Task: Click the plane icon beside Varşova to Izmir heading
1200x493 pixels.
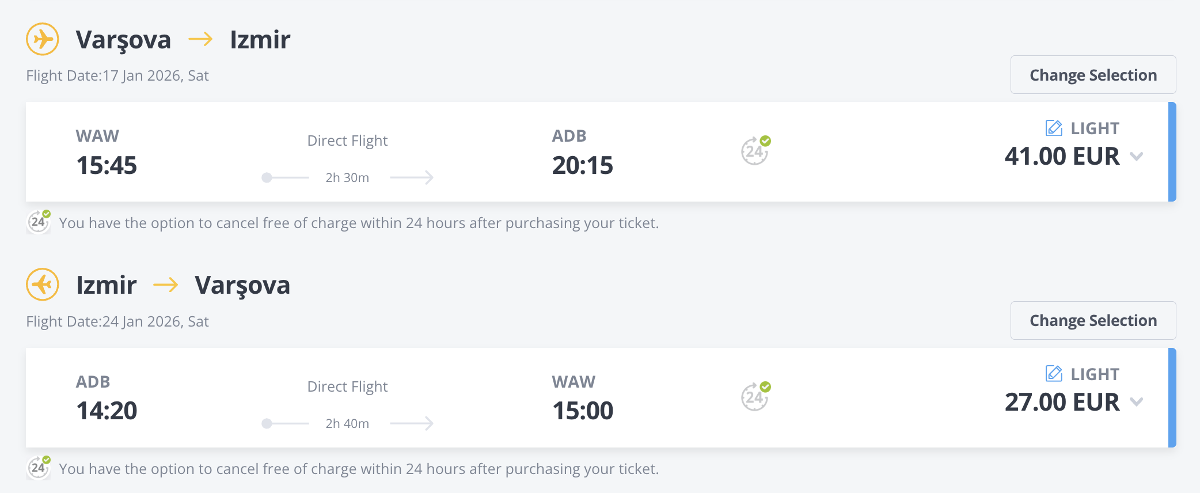Action: (43, 39)
